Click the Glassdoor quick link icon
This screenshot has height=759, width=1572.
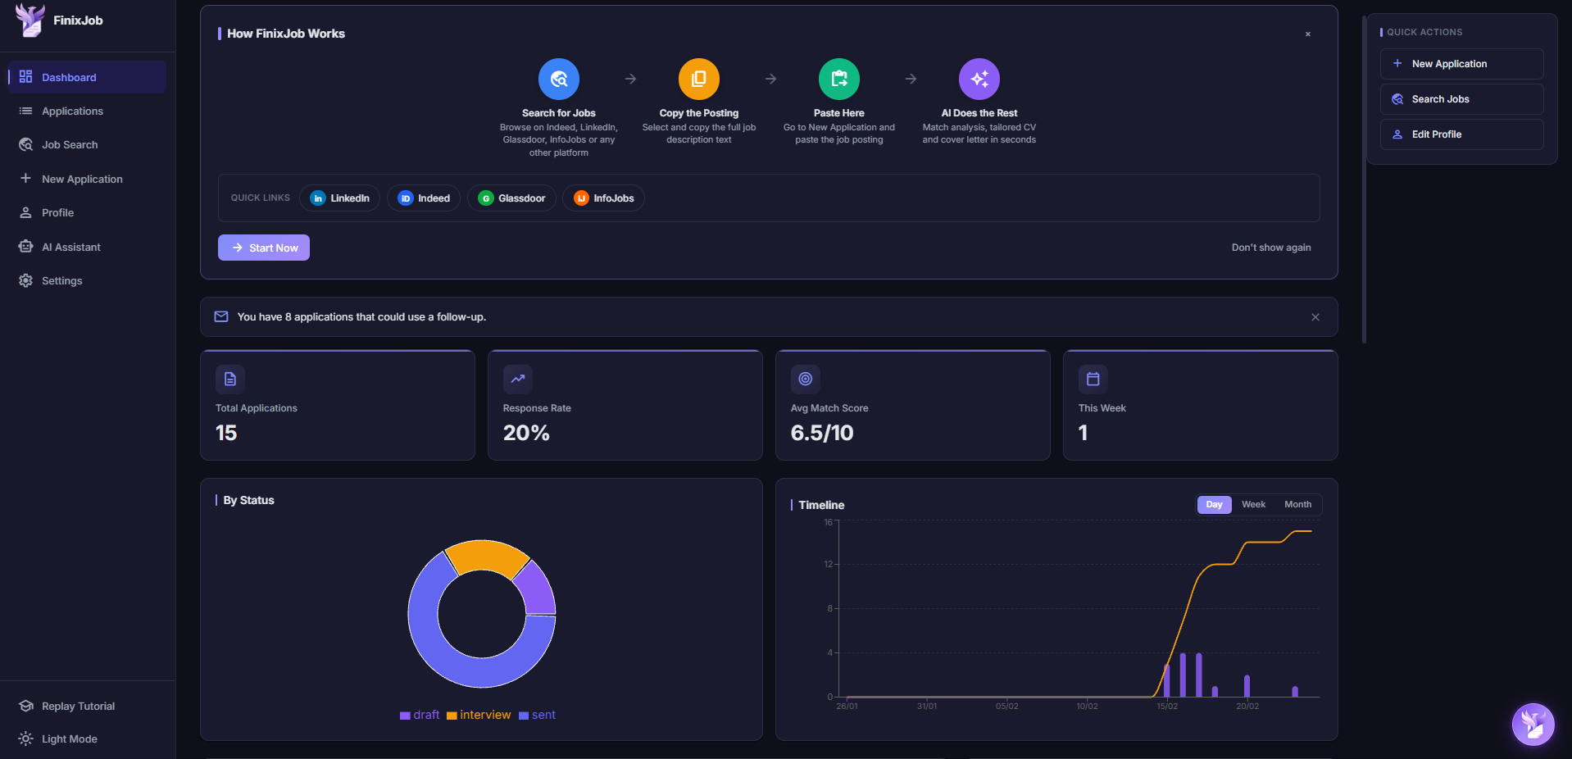[484, 198]
